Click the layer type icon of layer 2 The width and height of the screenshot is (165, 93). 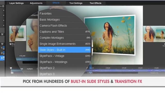4,52
